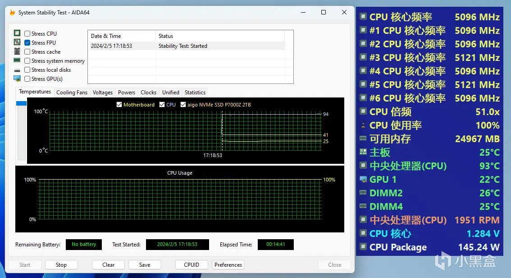The height and width of the screenshot is (278, 511).
Task: Open the Statistics tab
Action: point(195,93)
